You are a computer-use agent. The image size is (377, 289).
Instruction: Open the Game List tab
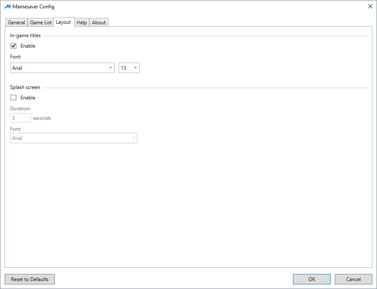click(41, 22)
